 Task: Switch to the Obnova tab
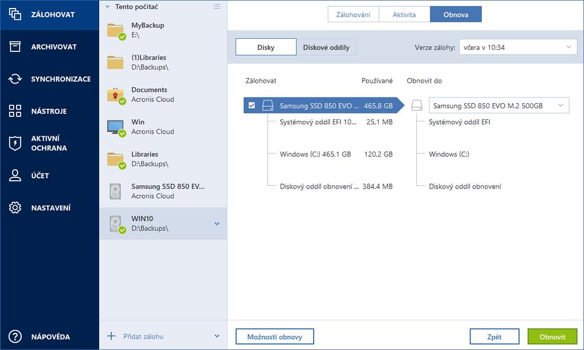tap(456, 14)
